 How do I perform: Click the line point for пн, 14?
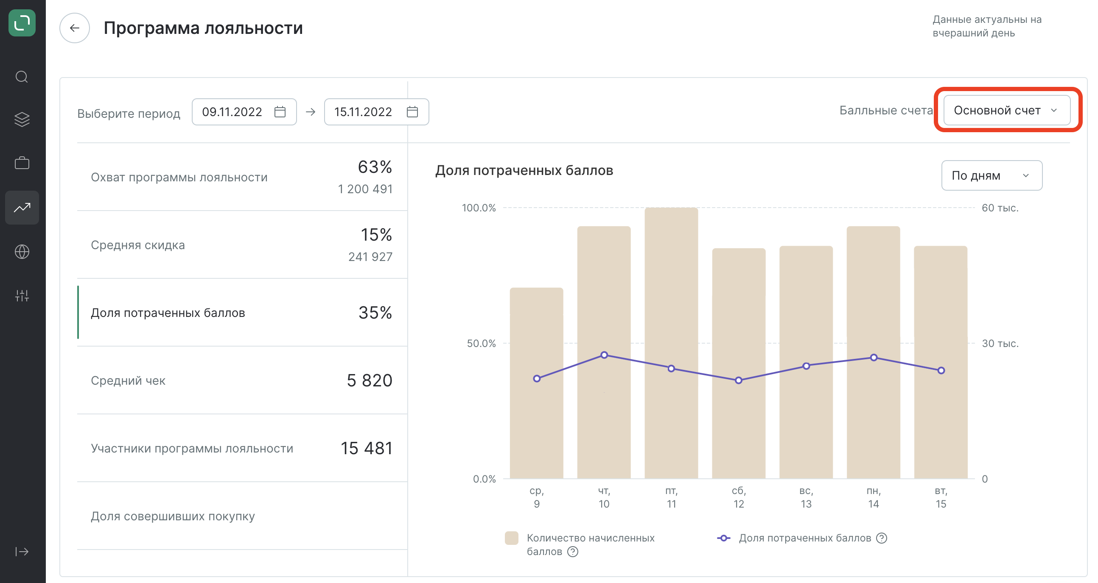(874, 358)
